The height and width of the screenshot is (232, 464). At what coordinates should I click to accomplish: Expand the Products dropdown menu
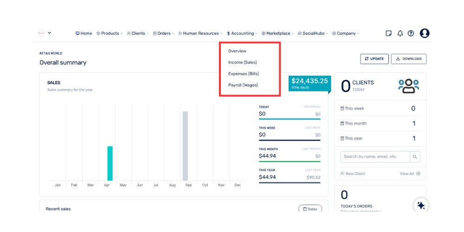coord(110,33)
